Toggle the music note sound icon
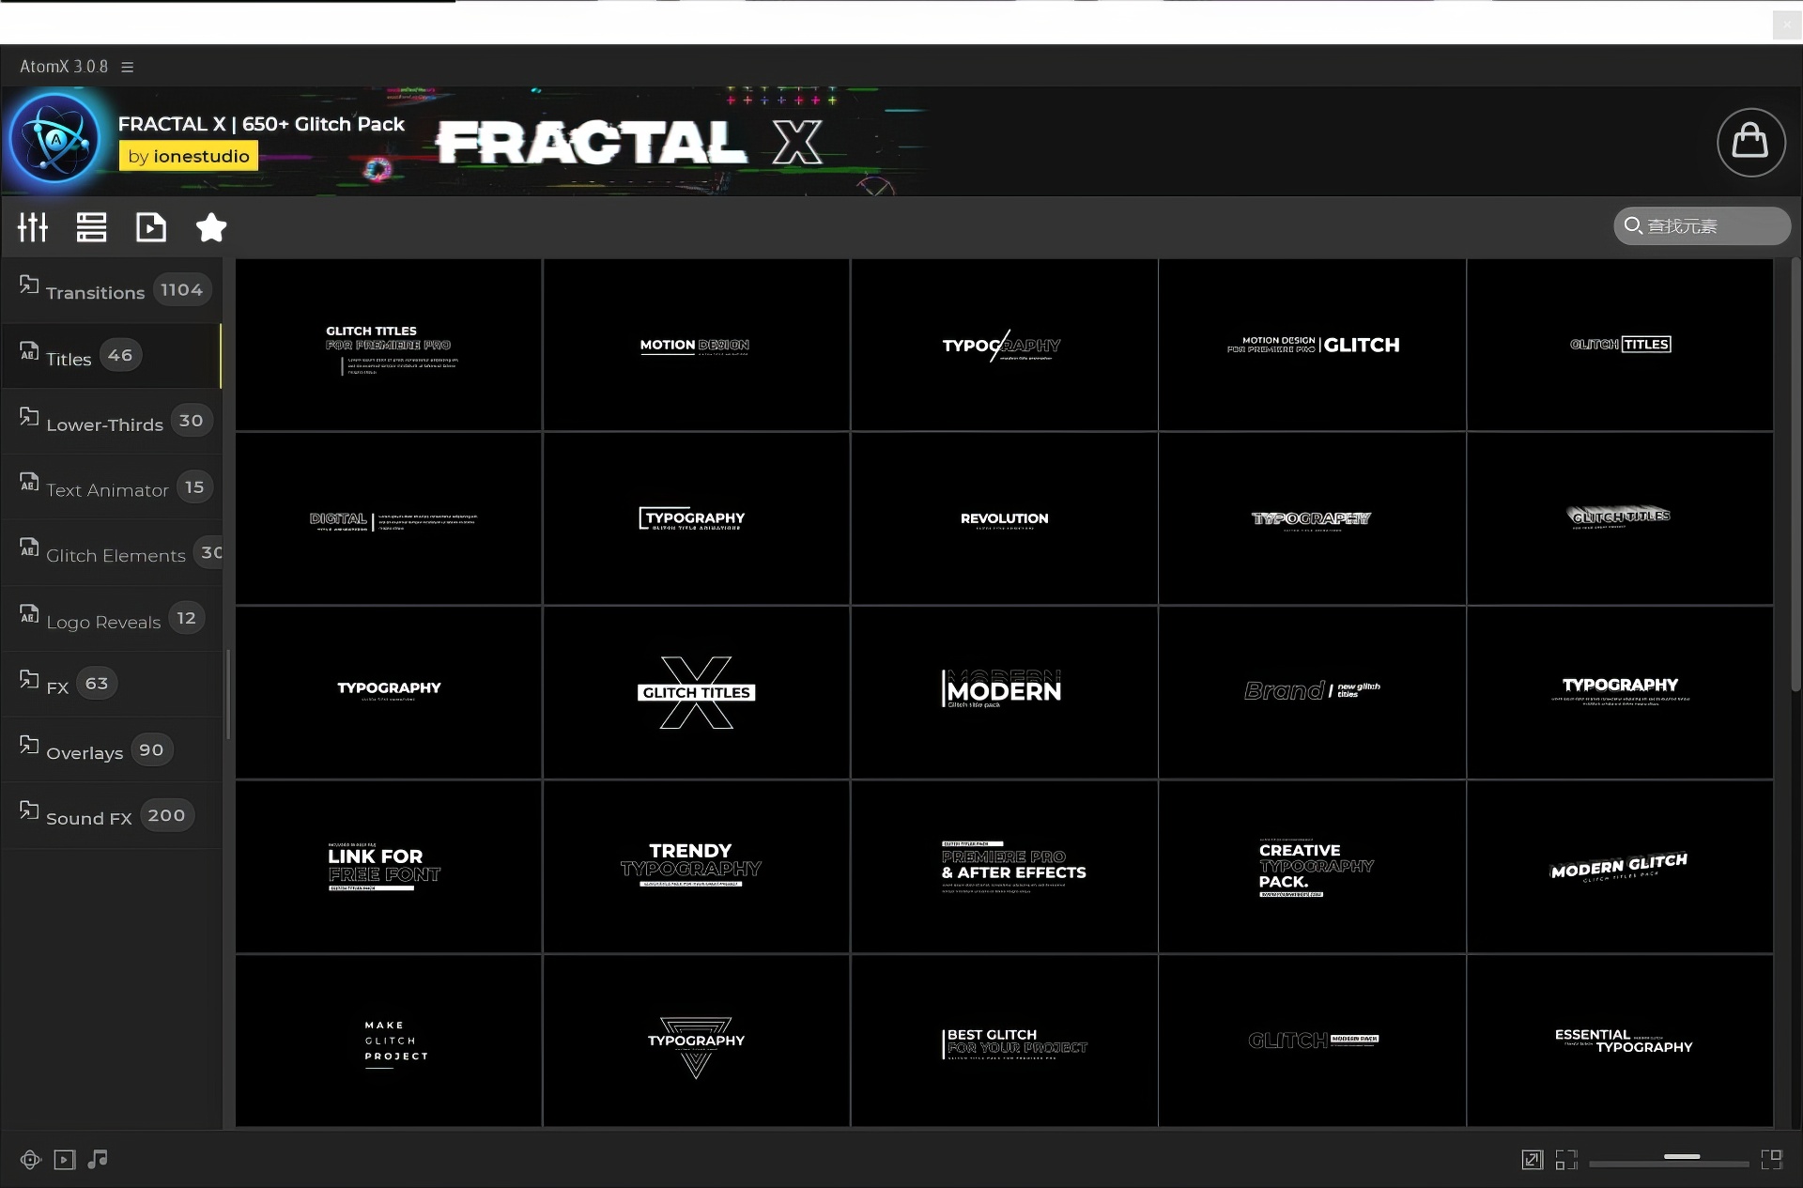The height and width of the screenshot is (1188, 1803). click(x=98, y=1160)
